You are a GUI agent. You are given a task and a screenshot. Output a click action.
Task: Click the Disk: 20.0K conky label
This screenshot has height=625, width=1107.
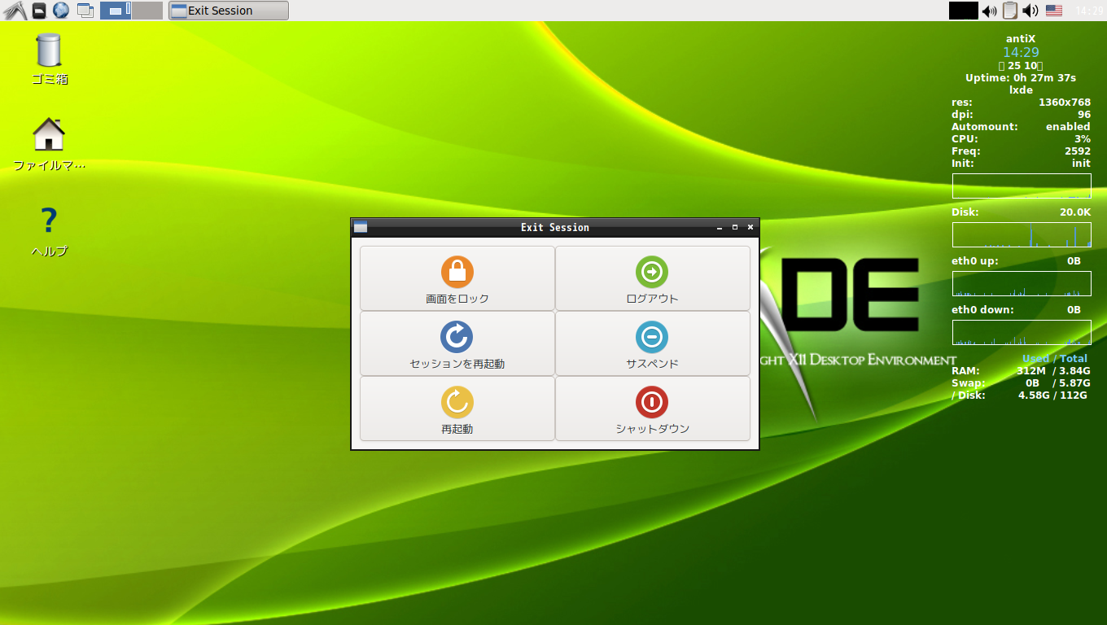pos(1021,212)
